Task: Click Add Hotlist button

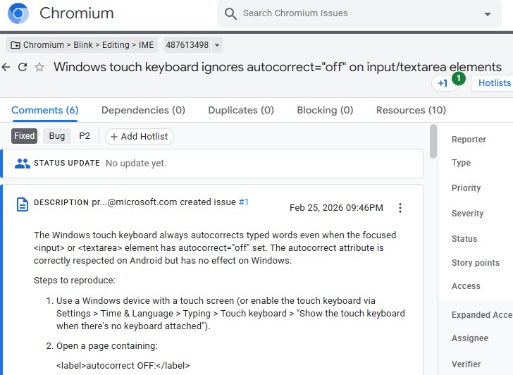Action: [x=140, y=137]
